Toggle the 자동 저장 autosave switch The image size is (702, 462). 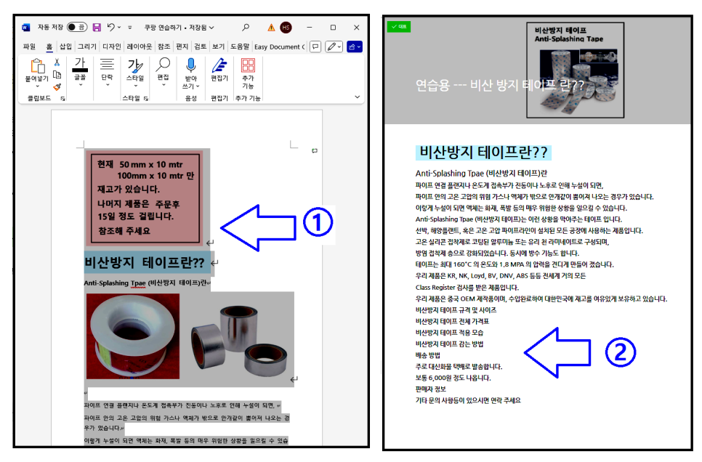click(x=77, y=28)
